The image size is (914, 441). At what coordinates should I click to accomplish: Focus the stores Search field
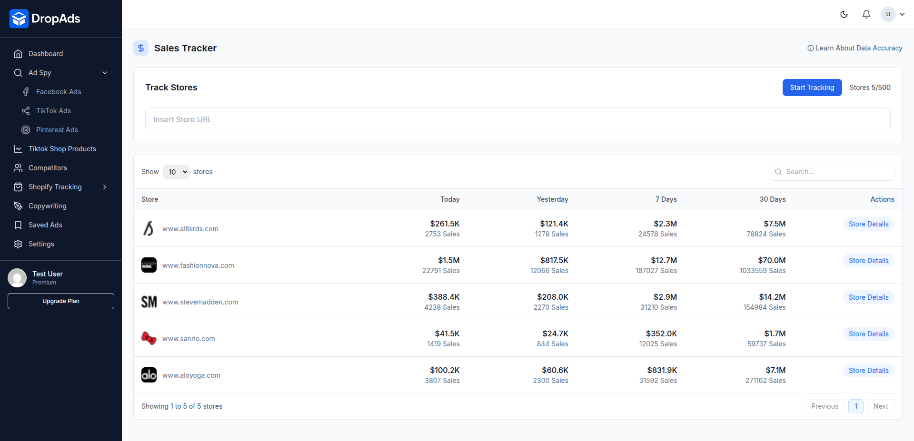coord(832,172)
